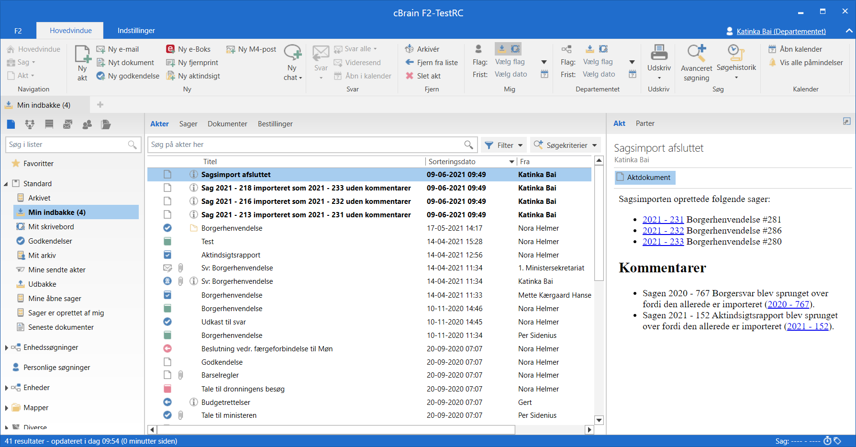Viewport: 856px width, 447px height.
Task: Click the Arkivér button
Action: (x=422, y=49)
